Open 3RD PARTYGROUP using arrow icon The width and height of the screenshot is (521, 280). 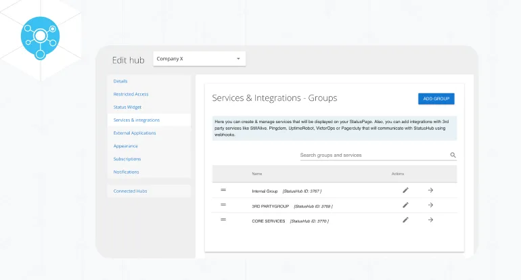tap(430, 205)
